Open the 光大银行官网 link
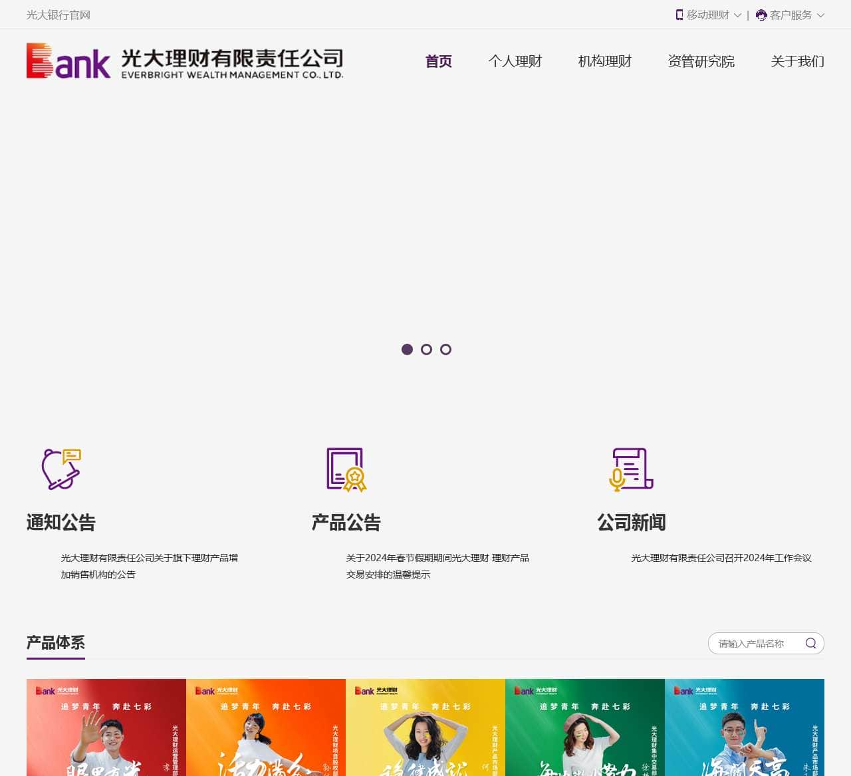The image size is (851, 776). 59,15
